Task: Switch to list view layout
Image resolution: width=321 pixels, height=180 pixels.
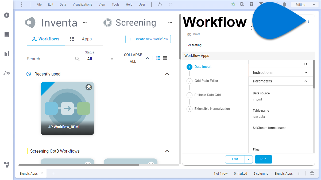Action: pos(165,58)
